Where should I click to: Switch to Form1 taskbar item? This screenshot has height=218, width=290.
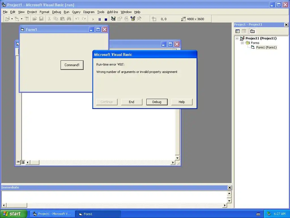pyautogui.click(x=98, y=214)
